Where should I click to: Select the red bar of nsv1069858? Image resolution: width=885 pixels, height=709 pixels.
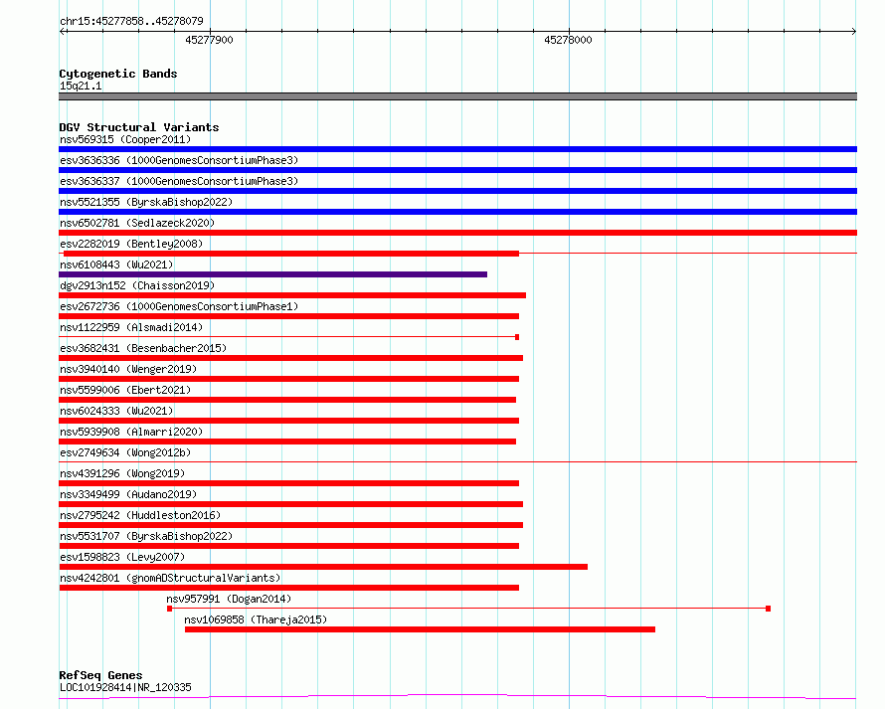click(x=420, y=629)
